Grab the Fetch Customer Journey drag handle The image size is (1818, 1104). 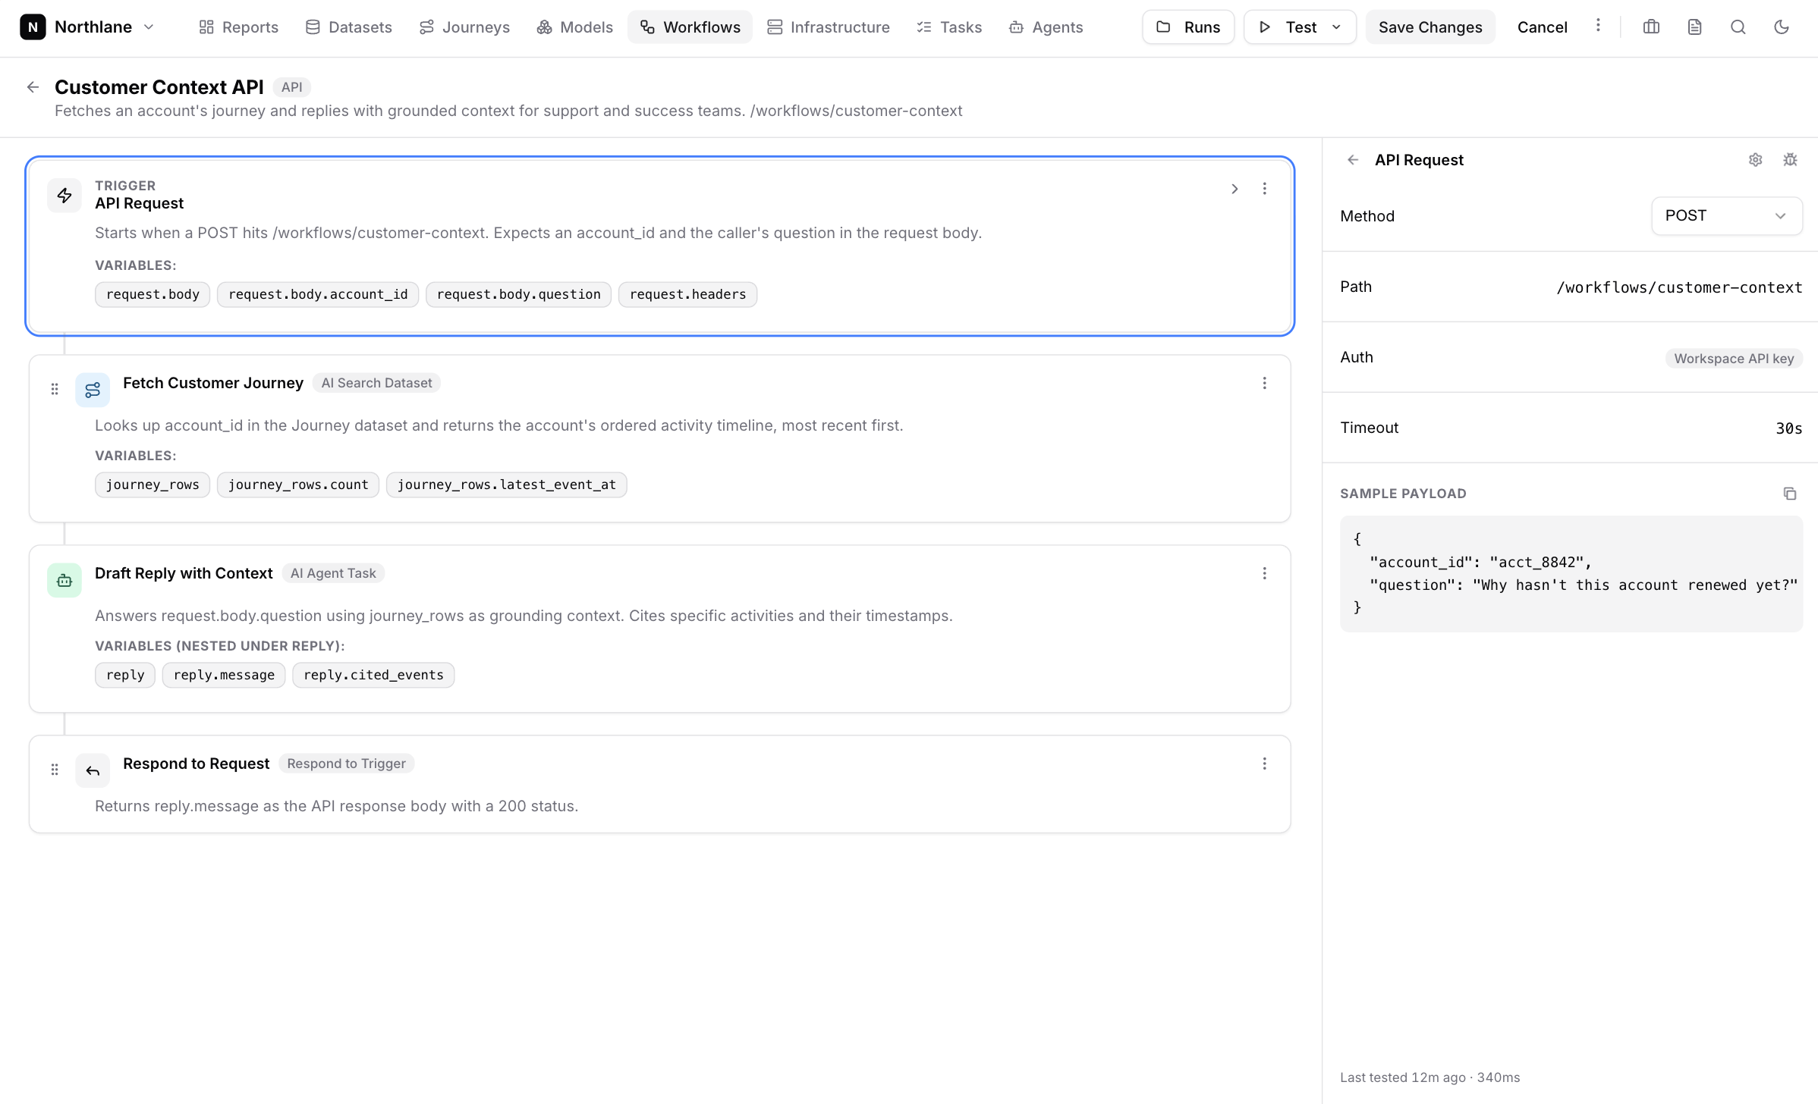(x=55, y=389)
